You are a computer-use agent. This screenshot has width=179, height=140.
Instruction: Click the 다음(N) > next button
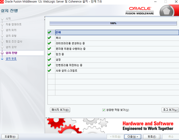coord(133,136)
